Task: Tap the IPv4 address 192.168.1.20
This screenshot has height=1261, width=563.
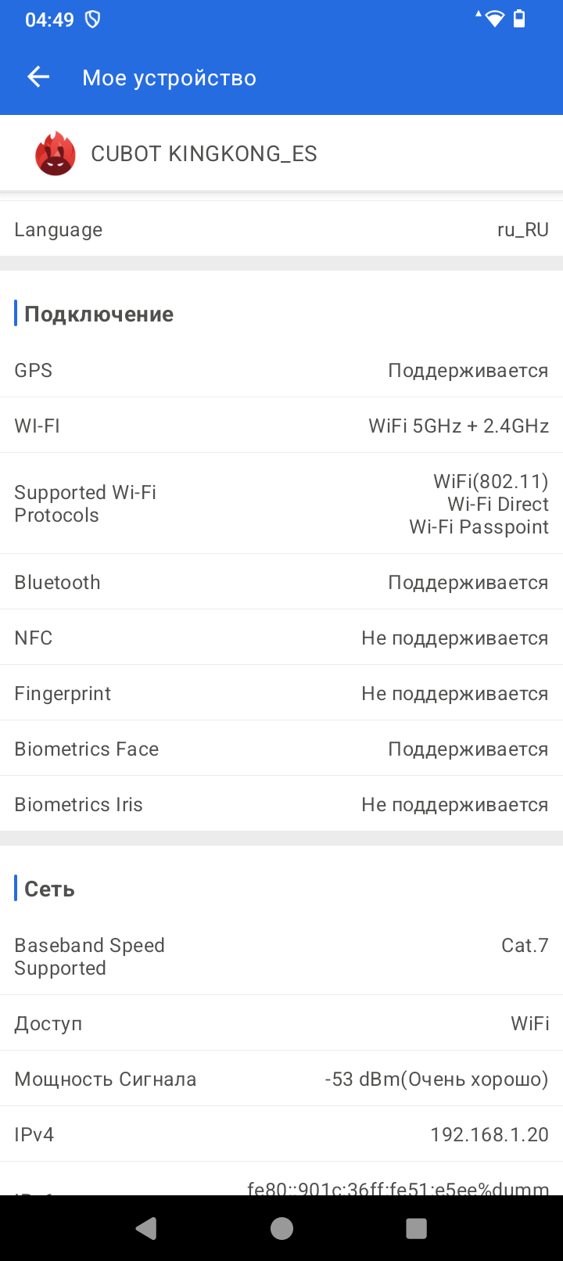Action: coord(489,1134)
